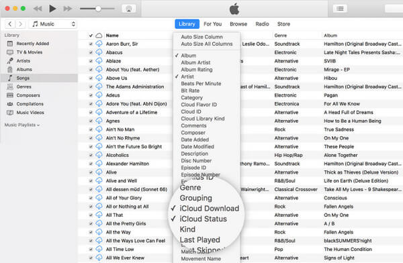403x263 pixels.
Task: Open Recently Added in sidebar
Action: click(x=33, y=44)
